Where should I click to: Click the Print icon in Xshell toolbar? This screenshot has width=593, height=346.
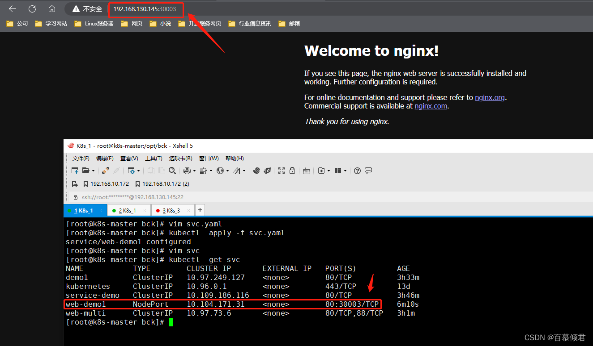click(x=187, y=171)
